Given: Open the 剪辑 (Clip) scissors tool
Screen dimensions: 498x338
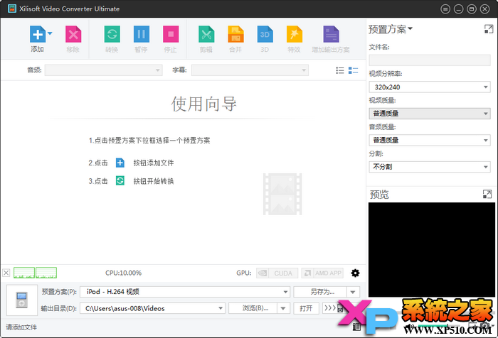Looking at the screenshot, I should click(x=206, y=34).
